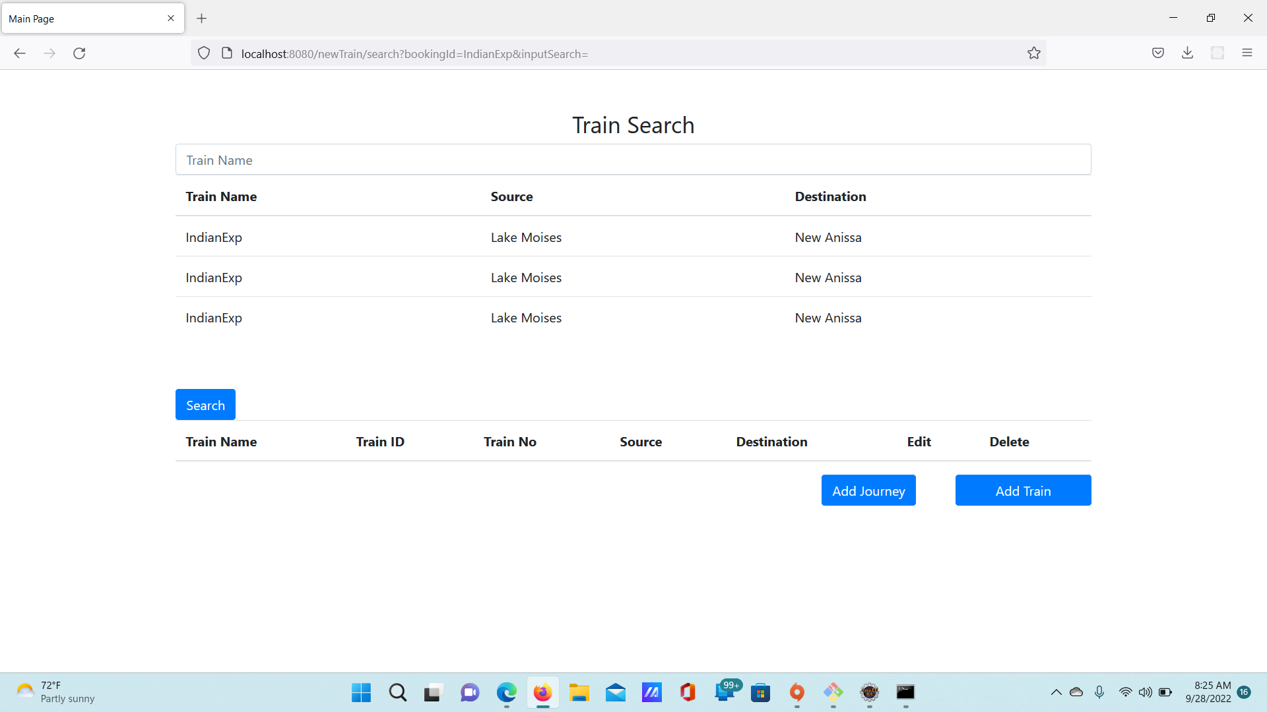Launch Eclipse Java EE from the taskbar
Screen dimensions: 1267x712
point(870,692)
